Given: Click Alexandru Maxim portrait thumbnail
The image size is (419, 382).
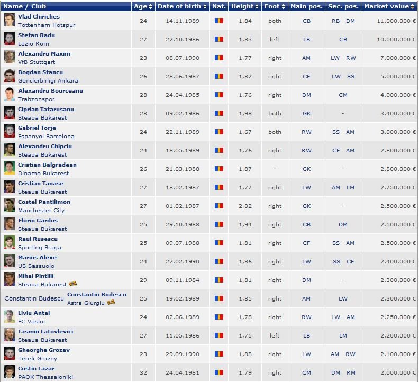Looking at the screenshot, I should coord(10,57).
